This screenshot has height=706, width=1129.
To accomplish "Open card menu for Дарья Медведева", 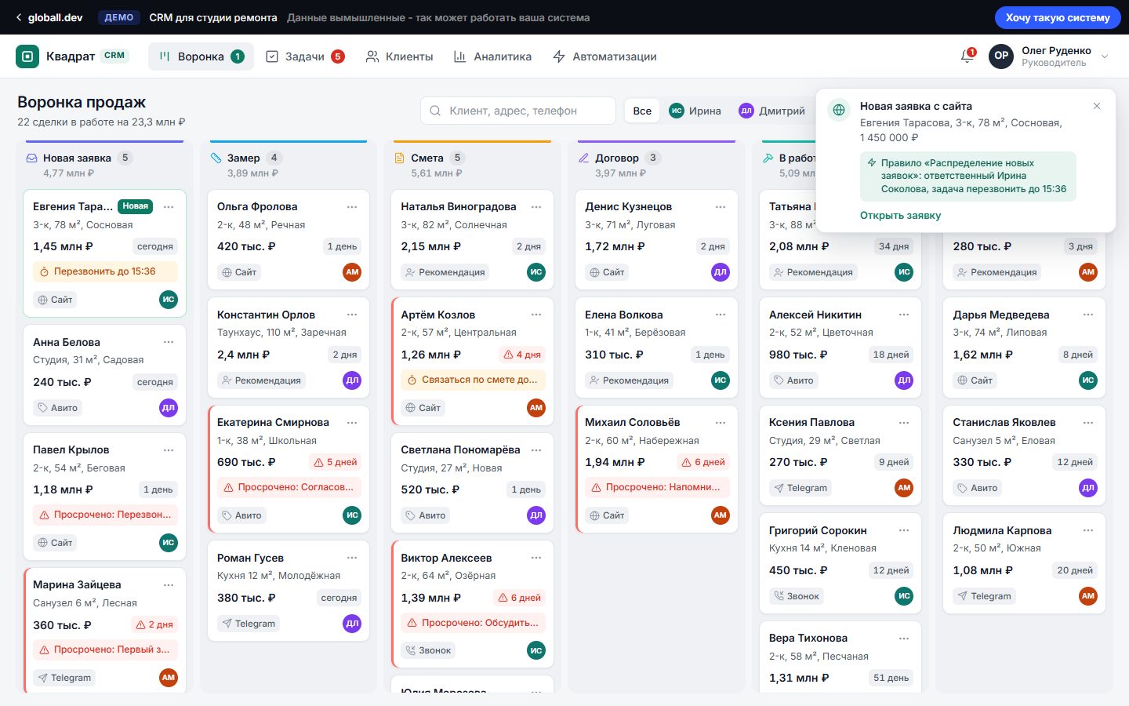I will point(1088,315).
